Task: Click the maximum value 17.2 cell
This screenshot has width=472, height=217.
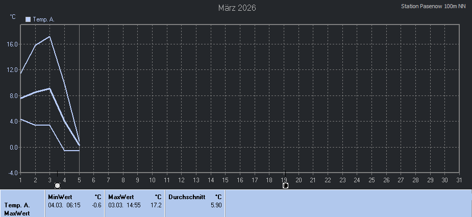Action: pos(156,205)
